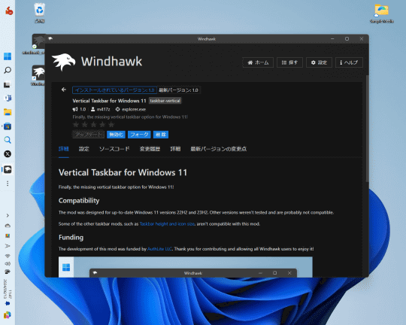
Task: Launch Microsoft Teams from taskbar
Action: (x=8, y=99)
